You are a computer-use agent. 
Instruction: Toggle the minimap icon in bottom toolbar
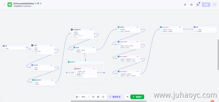click(x=103, y=97)
